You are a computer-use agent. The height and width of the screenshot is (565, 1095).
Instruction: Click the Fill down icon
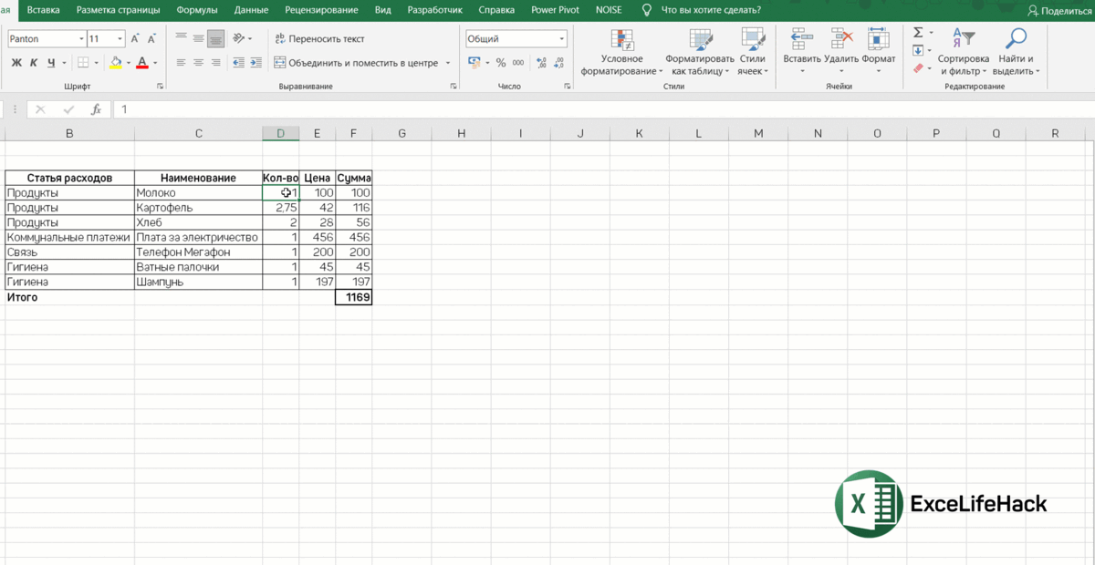tap(918, 50)
